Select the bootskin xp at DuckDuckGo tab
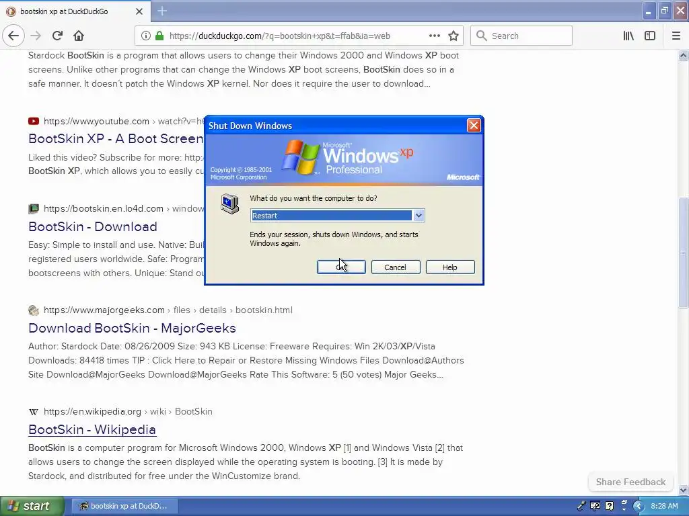689x516 pixels. tap(75, 11)
